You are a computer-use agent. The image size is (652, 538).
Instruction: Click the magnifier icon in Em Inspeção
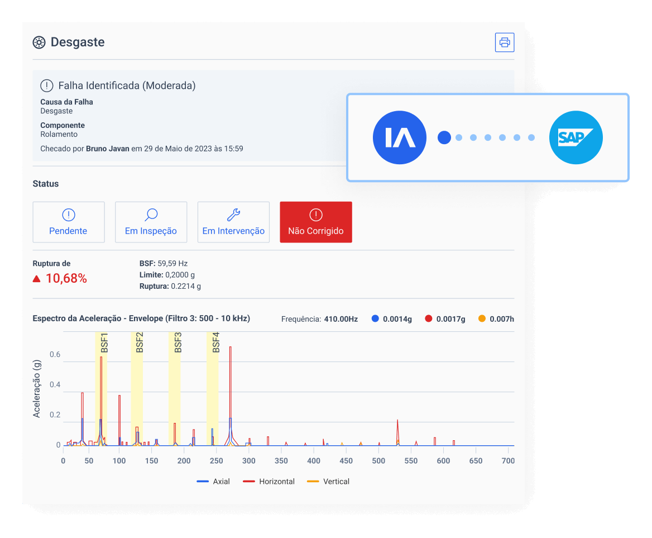(x=151, y=215)
